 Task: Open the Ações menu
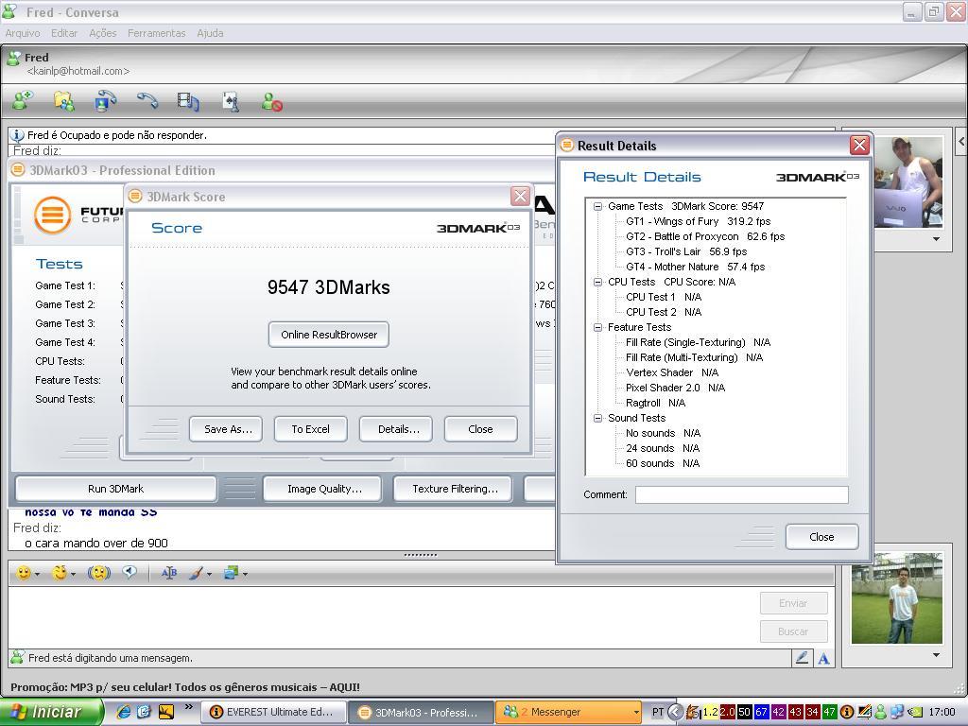pos(102,33)
